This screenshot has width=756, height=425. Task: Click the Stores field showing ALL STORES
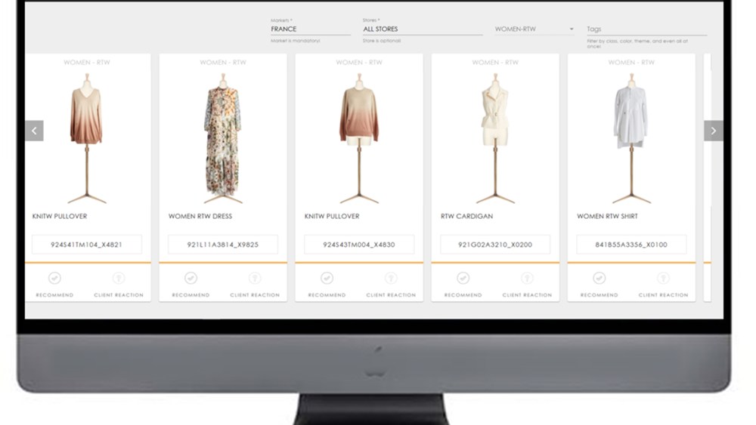(x=423, y=29)
